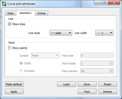Click the Dismiss button

pos(108,92)
